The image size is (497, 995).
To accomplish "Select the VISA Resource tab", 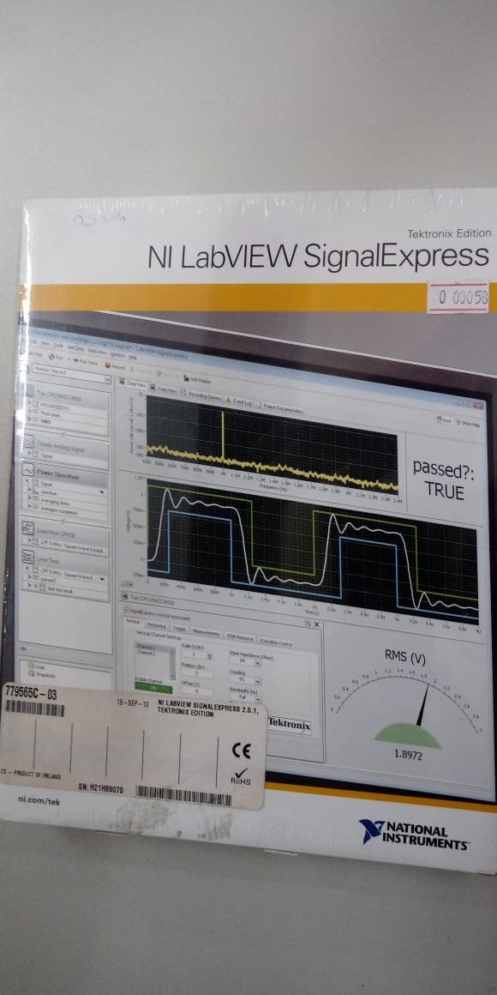I will [240, 637].
